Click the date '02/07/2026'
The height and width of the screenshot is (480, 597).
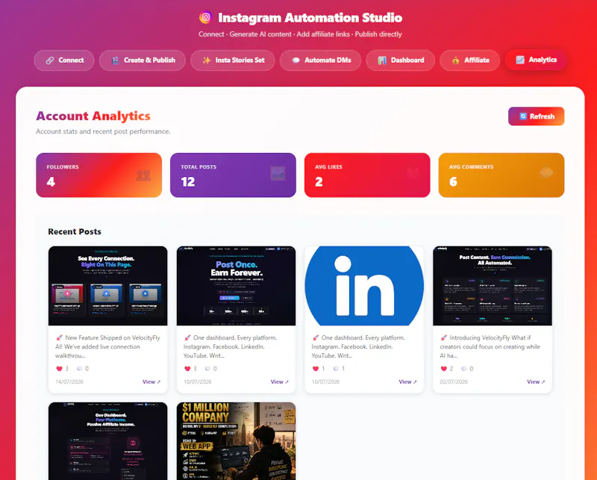pyautogui.click(x=454, y=381)
